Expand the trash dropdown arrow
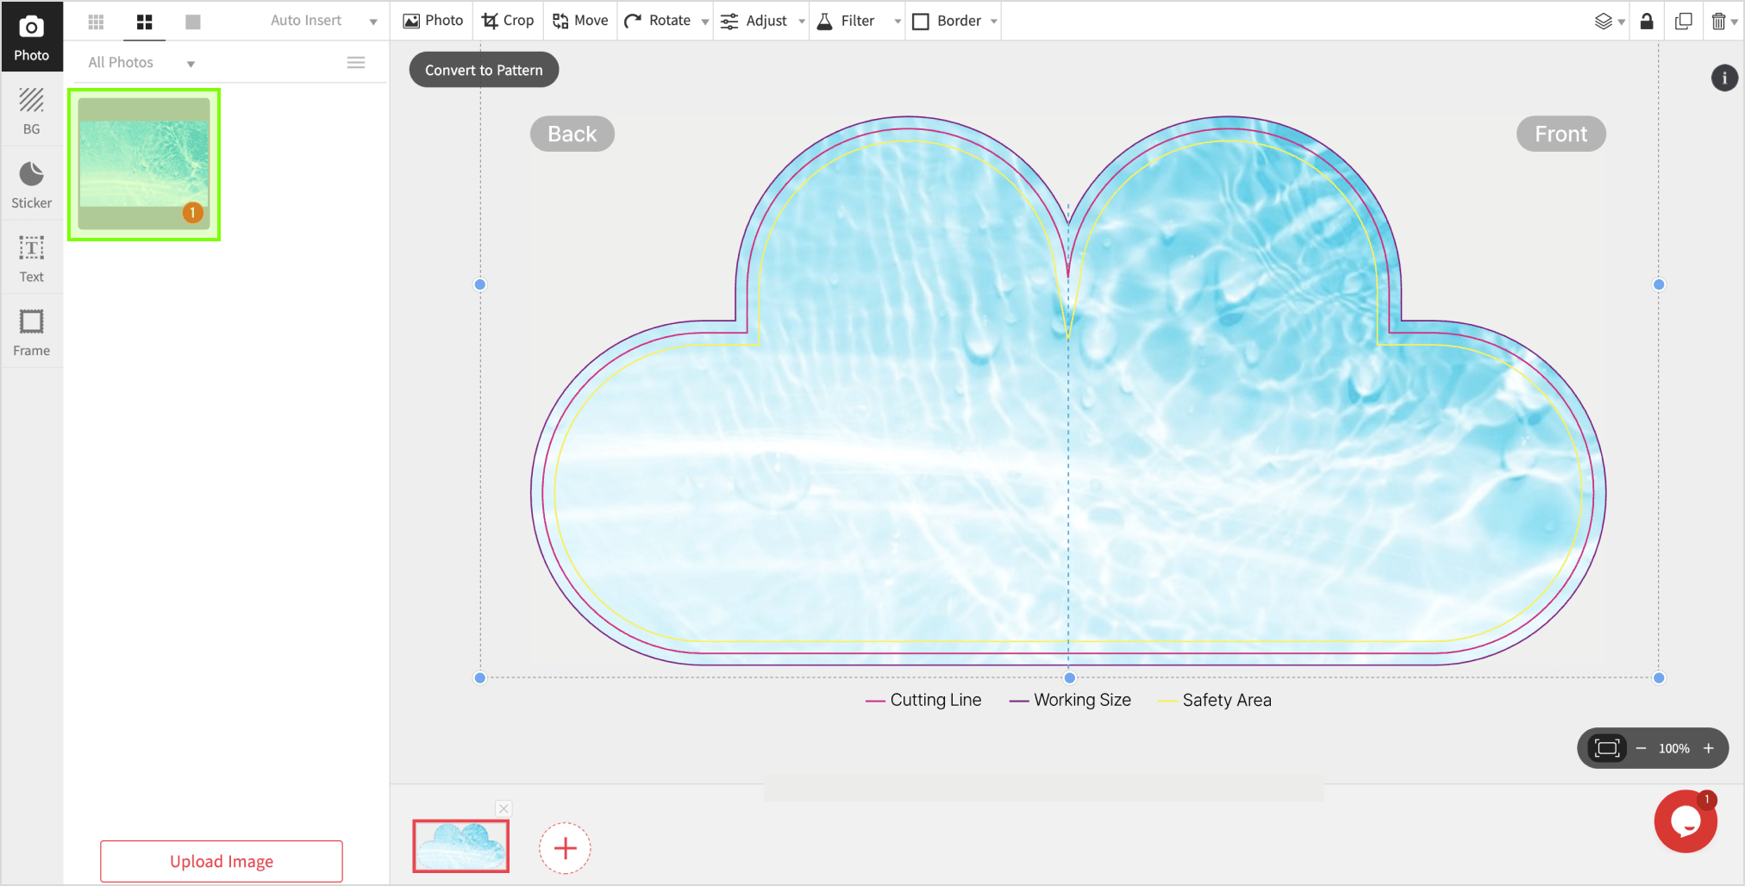1745x886 pixels. (x=1734, y=22)
